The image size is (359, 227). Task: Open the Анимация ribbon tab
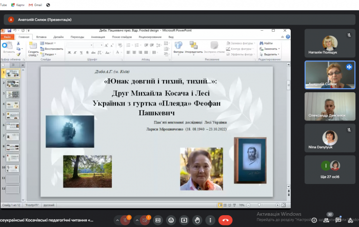pyautogui.click(x=97, y=37)
